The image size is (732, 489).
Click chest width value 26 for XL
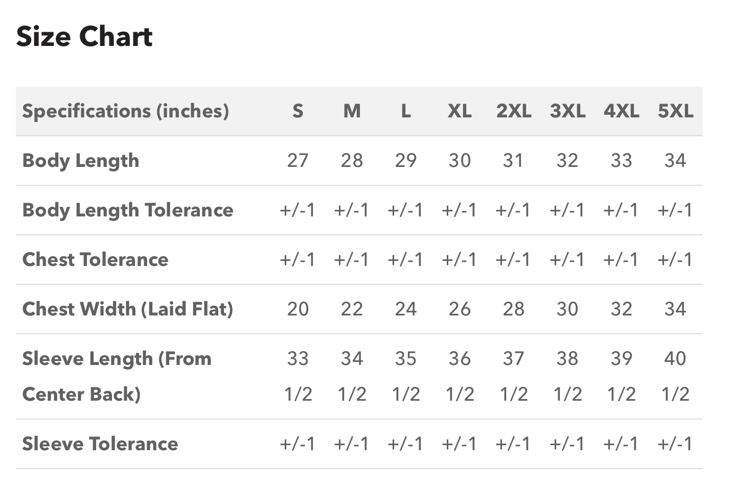pos(460,309)
